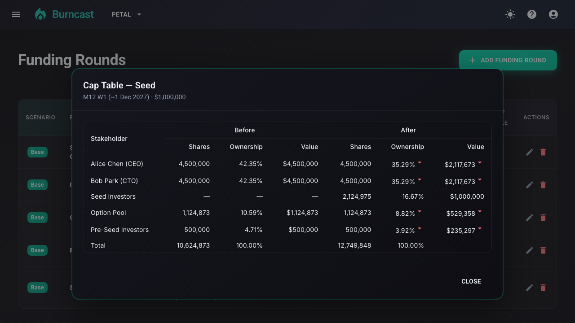The image size is (575, 323).
Task: Click the Base tag in first row
Action: [37, 152]
